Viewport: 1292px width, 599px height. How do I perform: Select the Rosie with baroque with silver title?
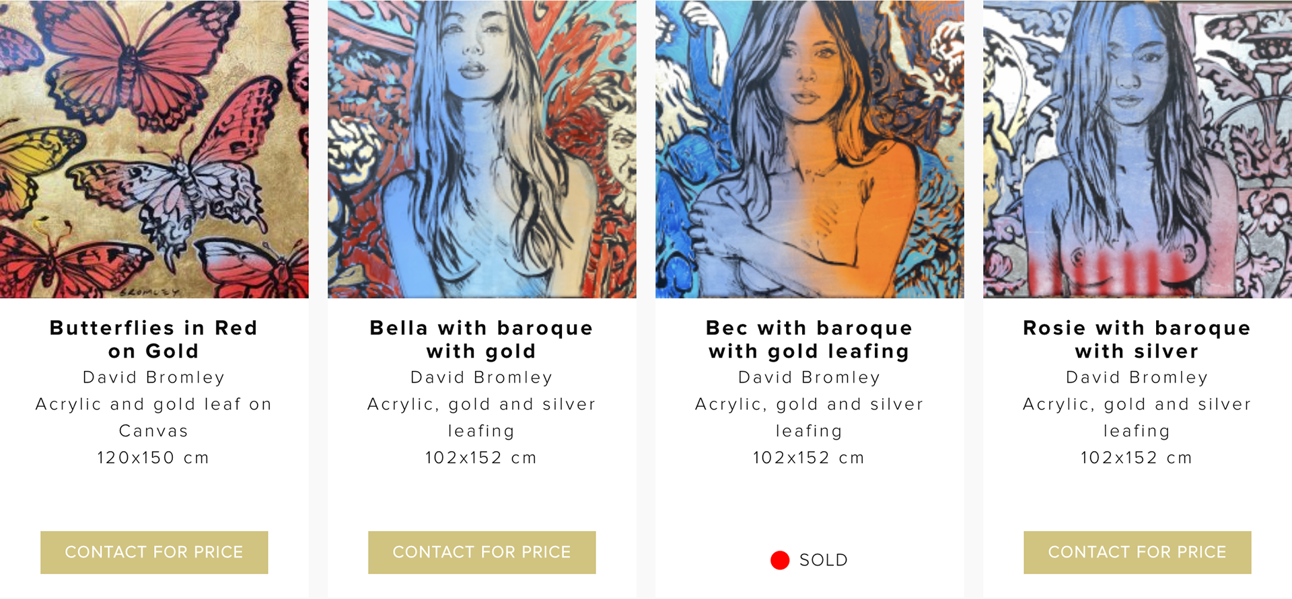tap(1137, 340)
